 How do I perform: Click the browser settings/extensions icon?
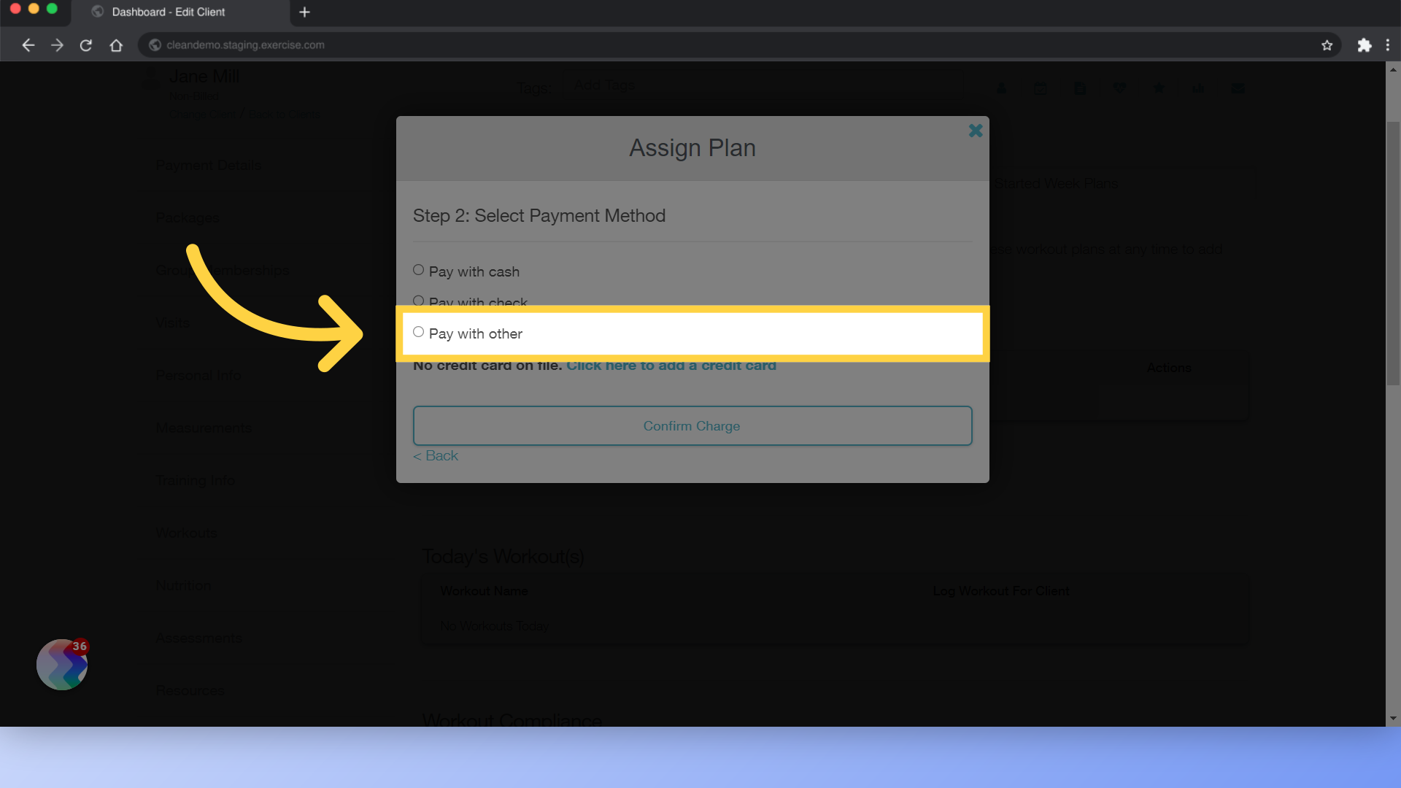tap(1365, 45)
